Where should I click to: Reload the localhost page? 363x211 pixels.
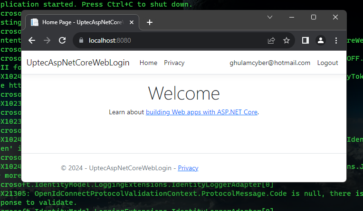(62, 40)
